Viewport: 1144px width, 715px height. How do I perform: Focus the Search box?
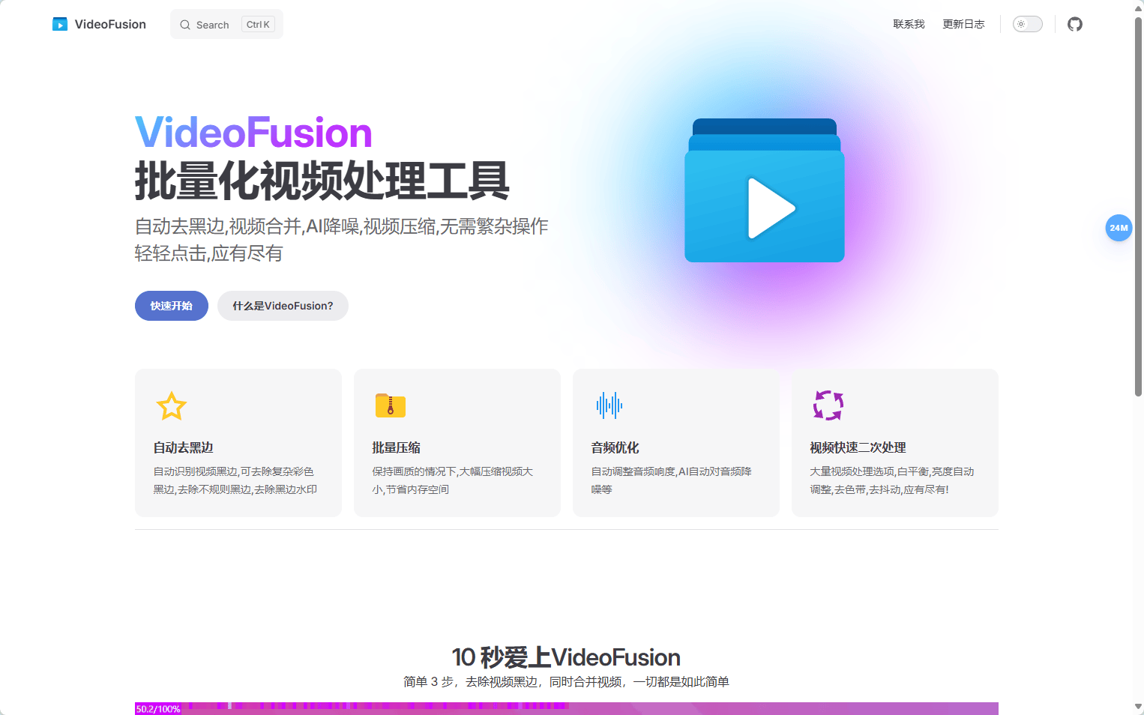pos(226,24)
